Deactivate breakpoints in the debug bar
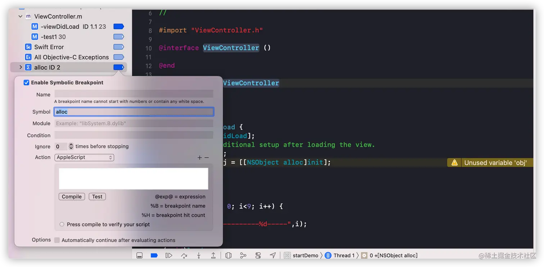 [x=154, y=255]
